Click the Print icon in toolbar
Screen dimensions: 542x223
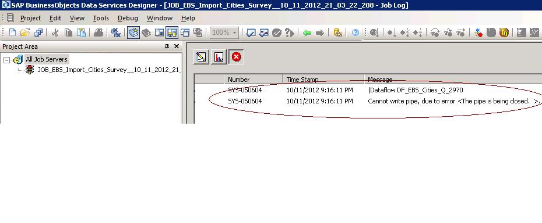[98, 33]
